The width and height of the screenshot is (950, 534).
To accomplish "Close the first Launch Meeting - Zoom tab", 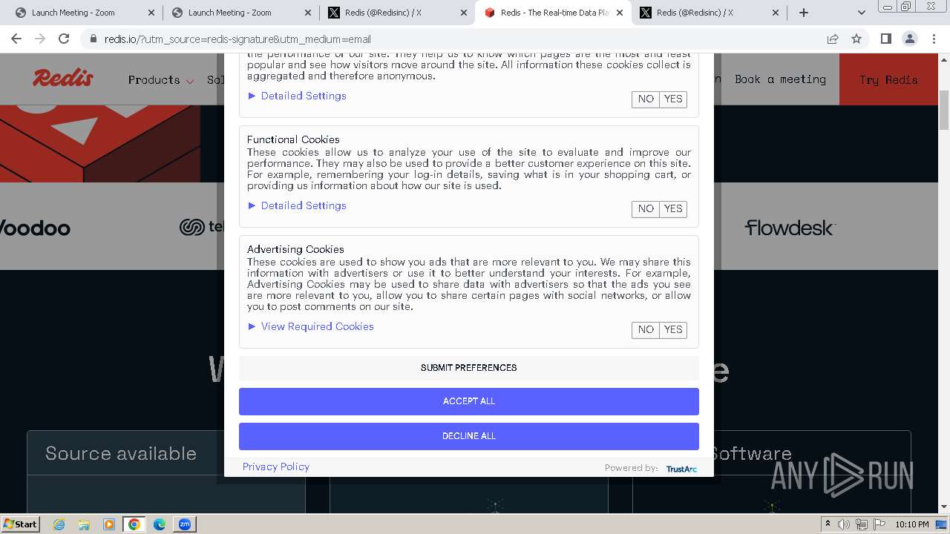I will point(151,13).
